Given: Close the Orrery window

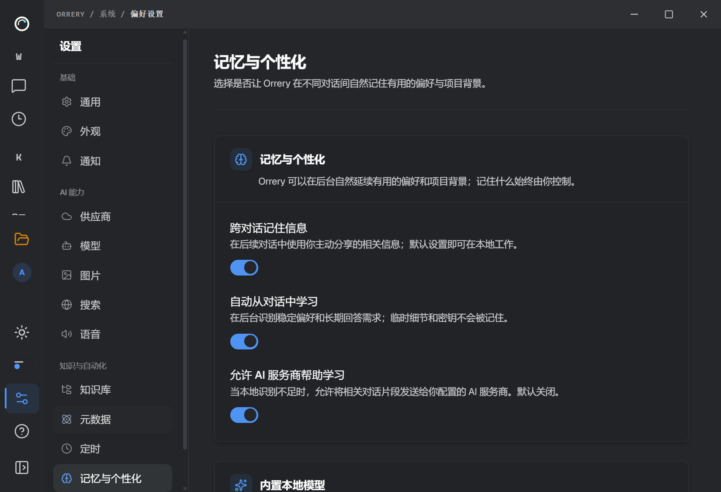Looking at the screenshot, I should pos(704,14).
